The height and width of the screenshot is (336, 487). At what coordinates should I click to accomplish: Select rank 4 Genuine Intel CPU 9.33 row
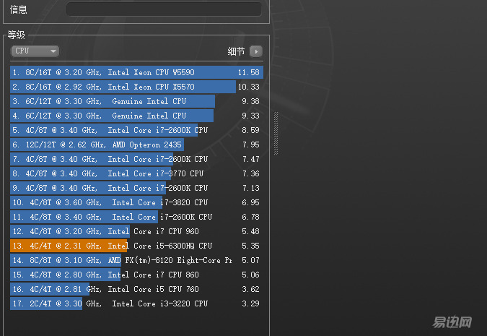coord(136,116)
